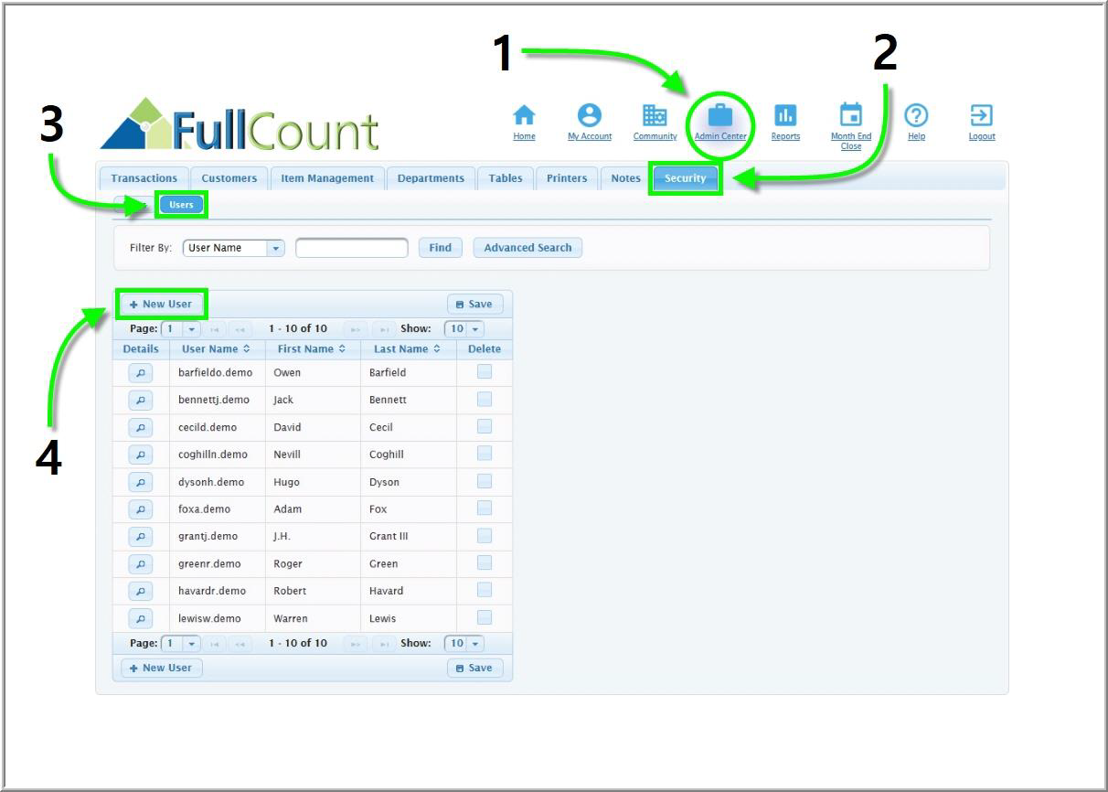Open the Help question mark icon

pyautogui.click(x=916, y=115)
